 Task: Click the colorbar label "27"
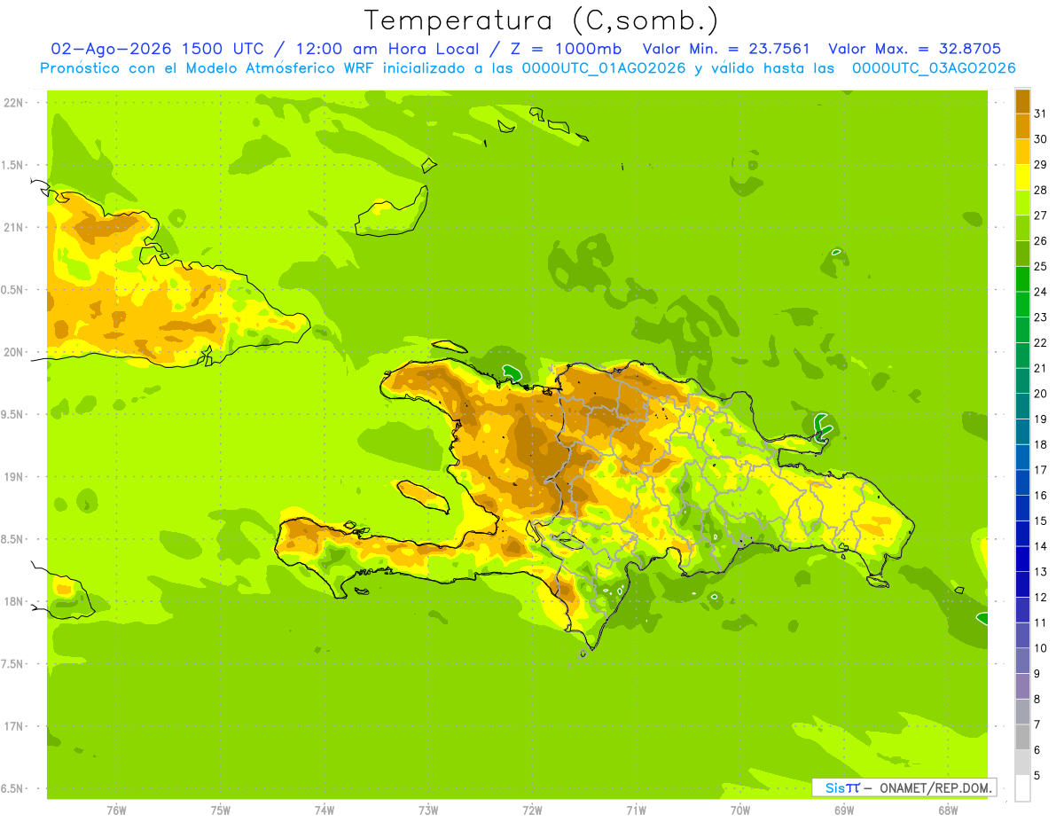(x=1040, y=215)
